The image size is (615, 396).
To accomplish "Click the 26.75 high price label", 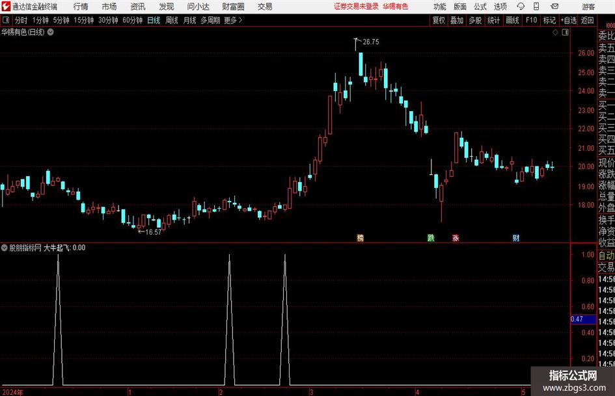I will 371,42.
